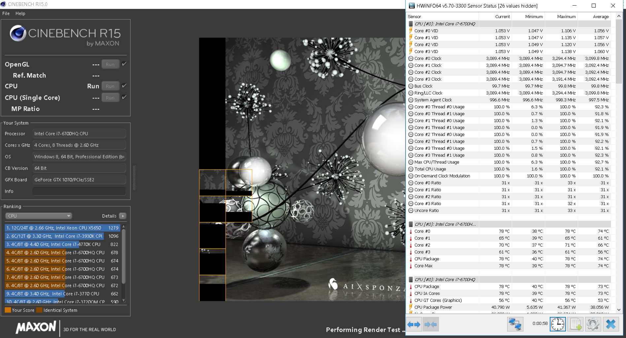Click the circle icon beside On-Demand Clock Modulation
Viewport: 626px width, 338px height.
click(411, 176)
